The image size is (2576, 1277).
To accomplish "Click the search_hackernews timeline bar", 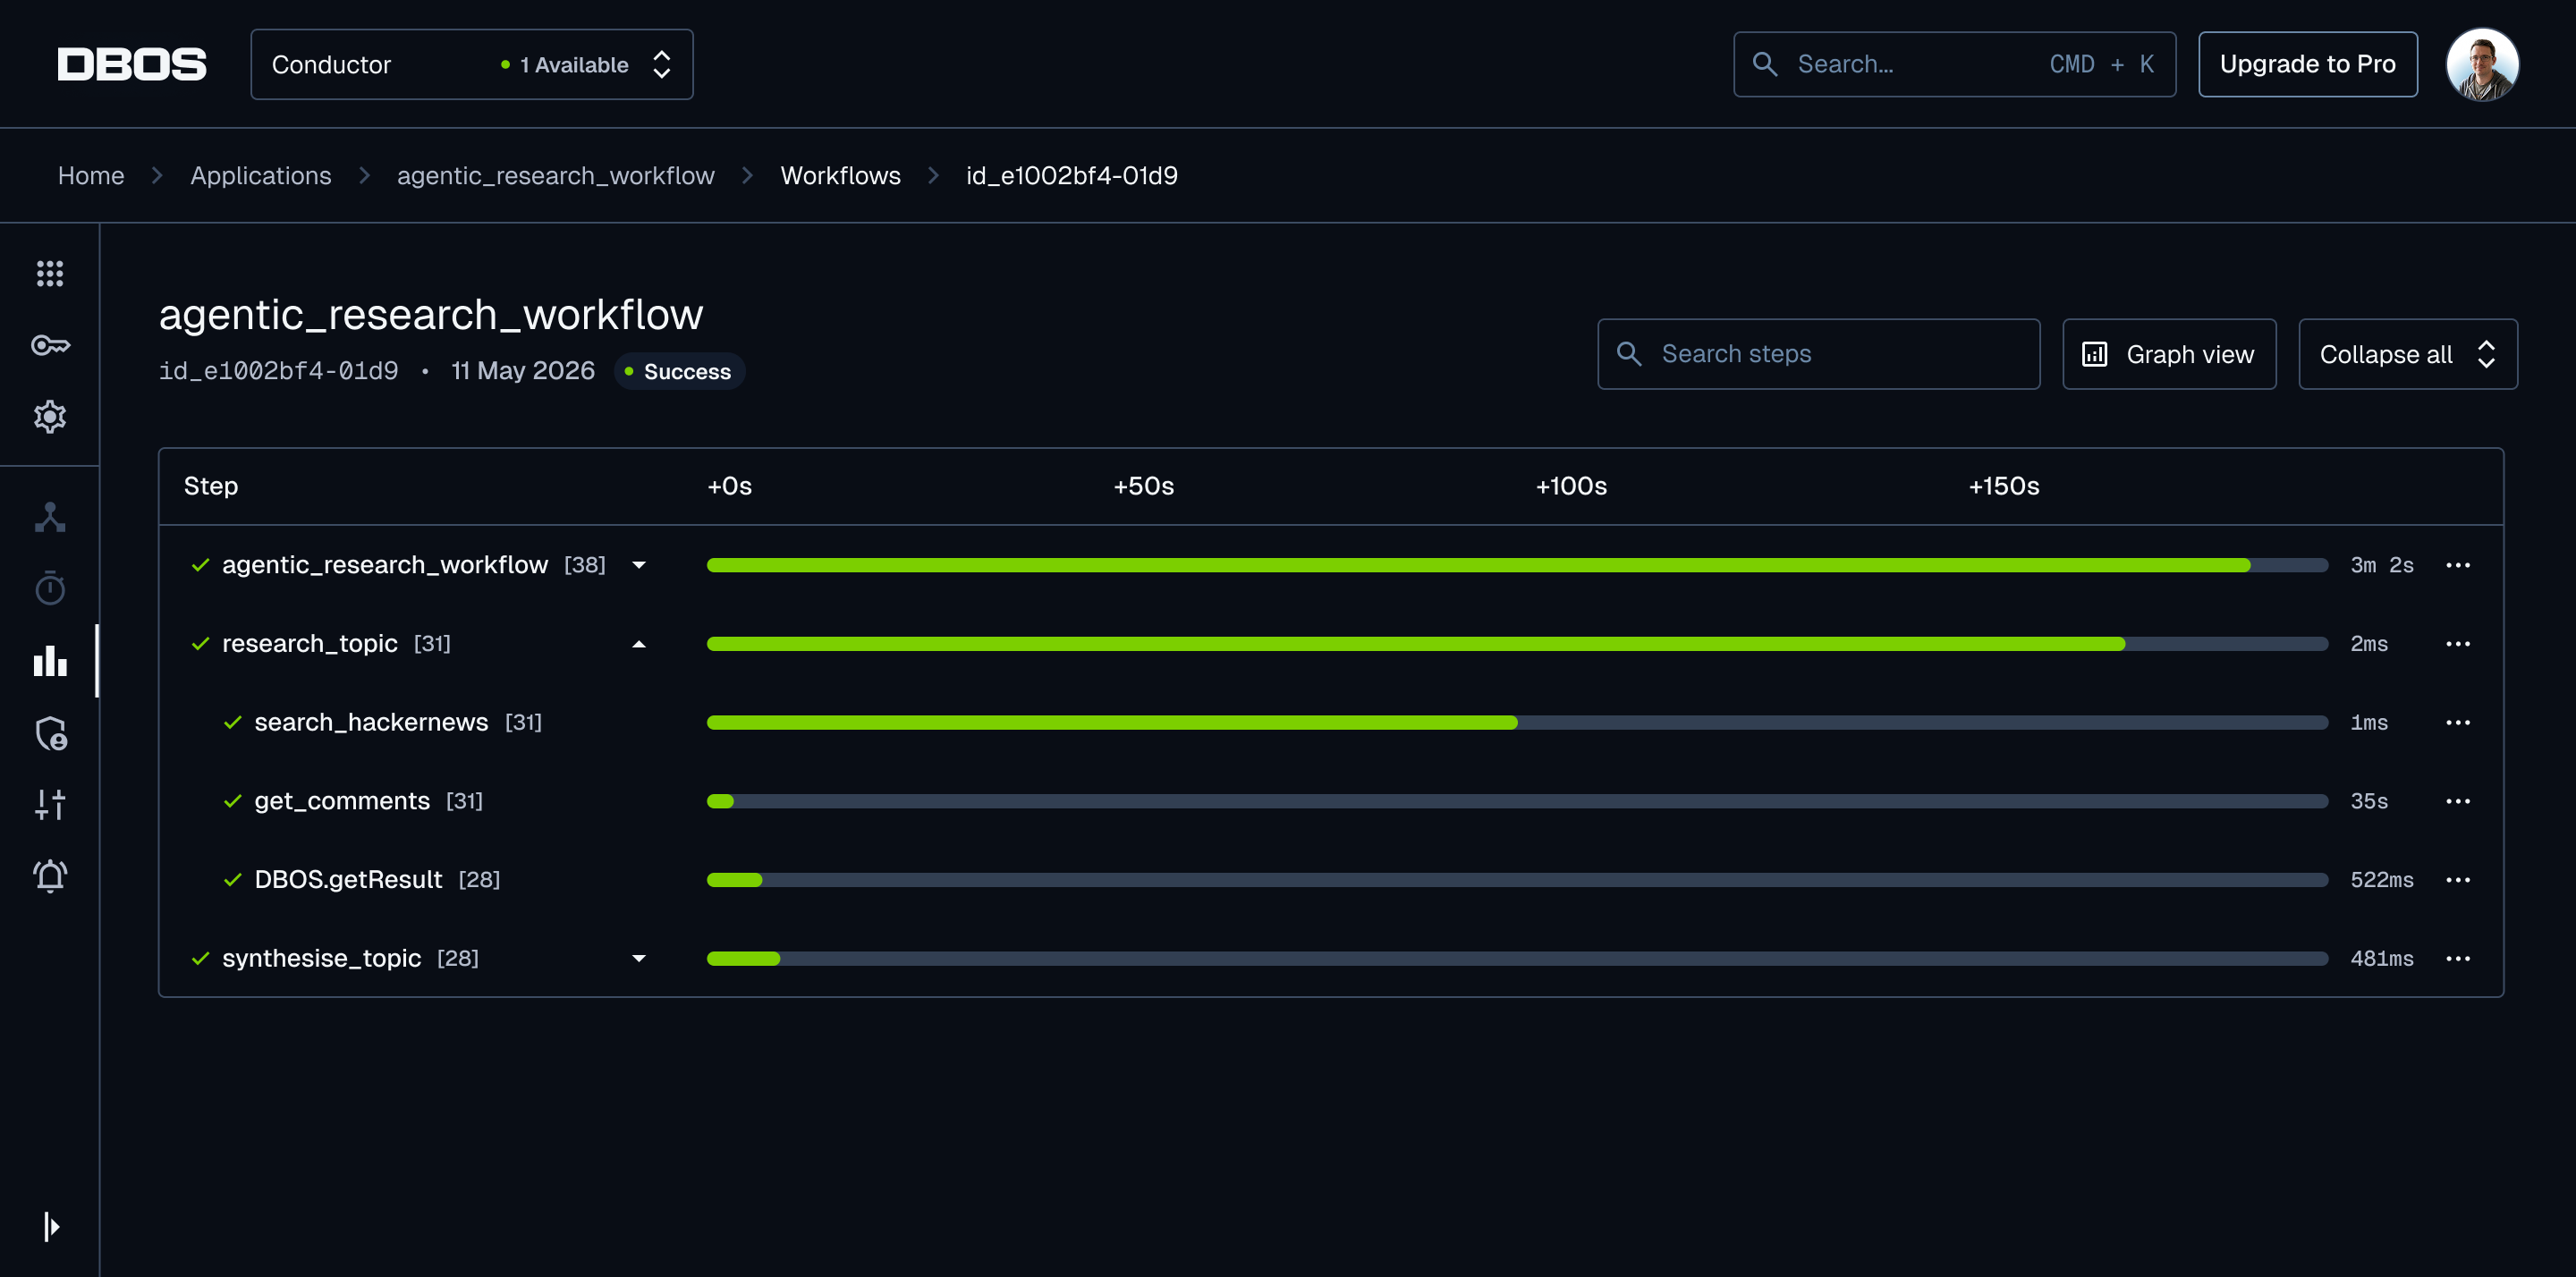I will [1517, 722].
